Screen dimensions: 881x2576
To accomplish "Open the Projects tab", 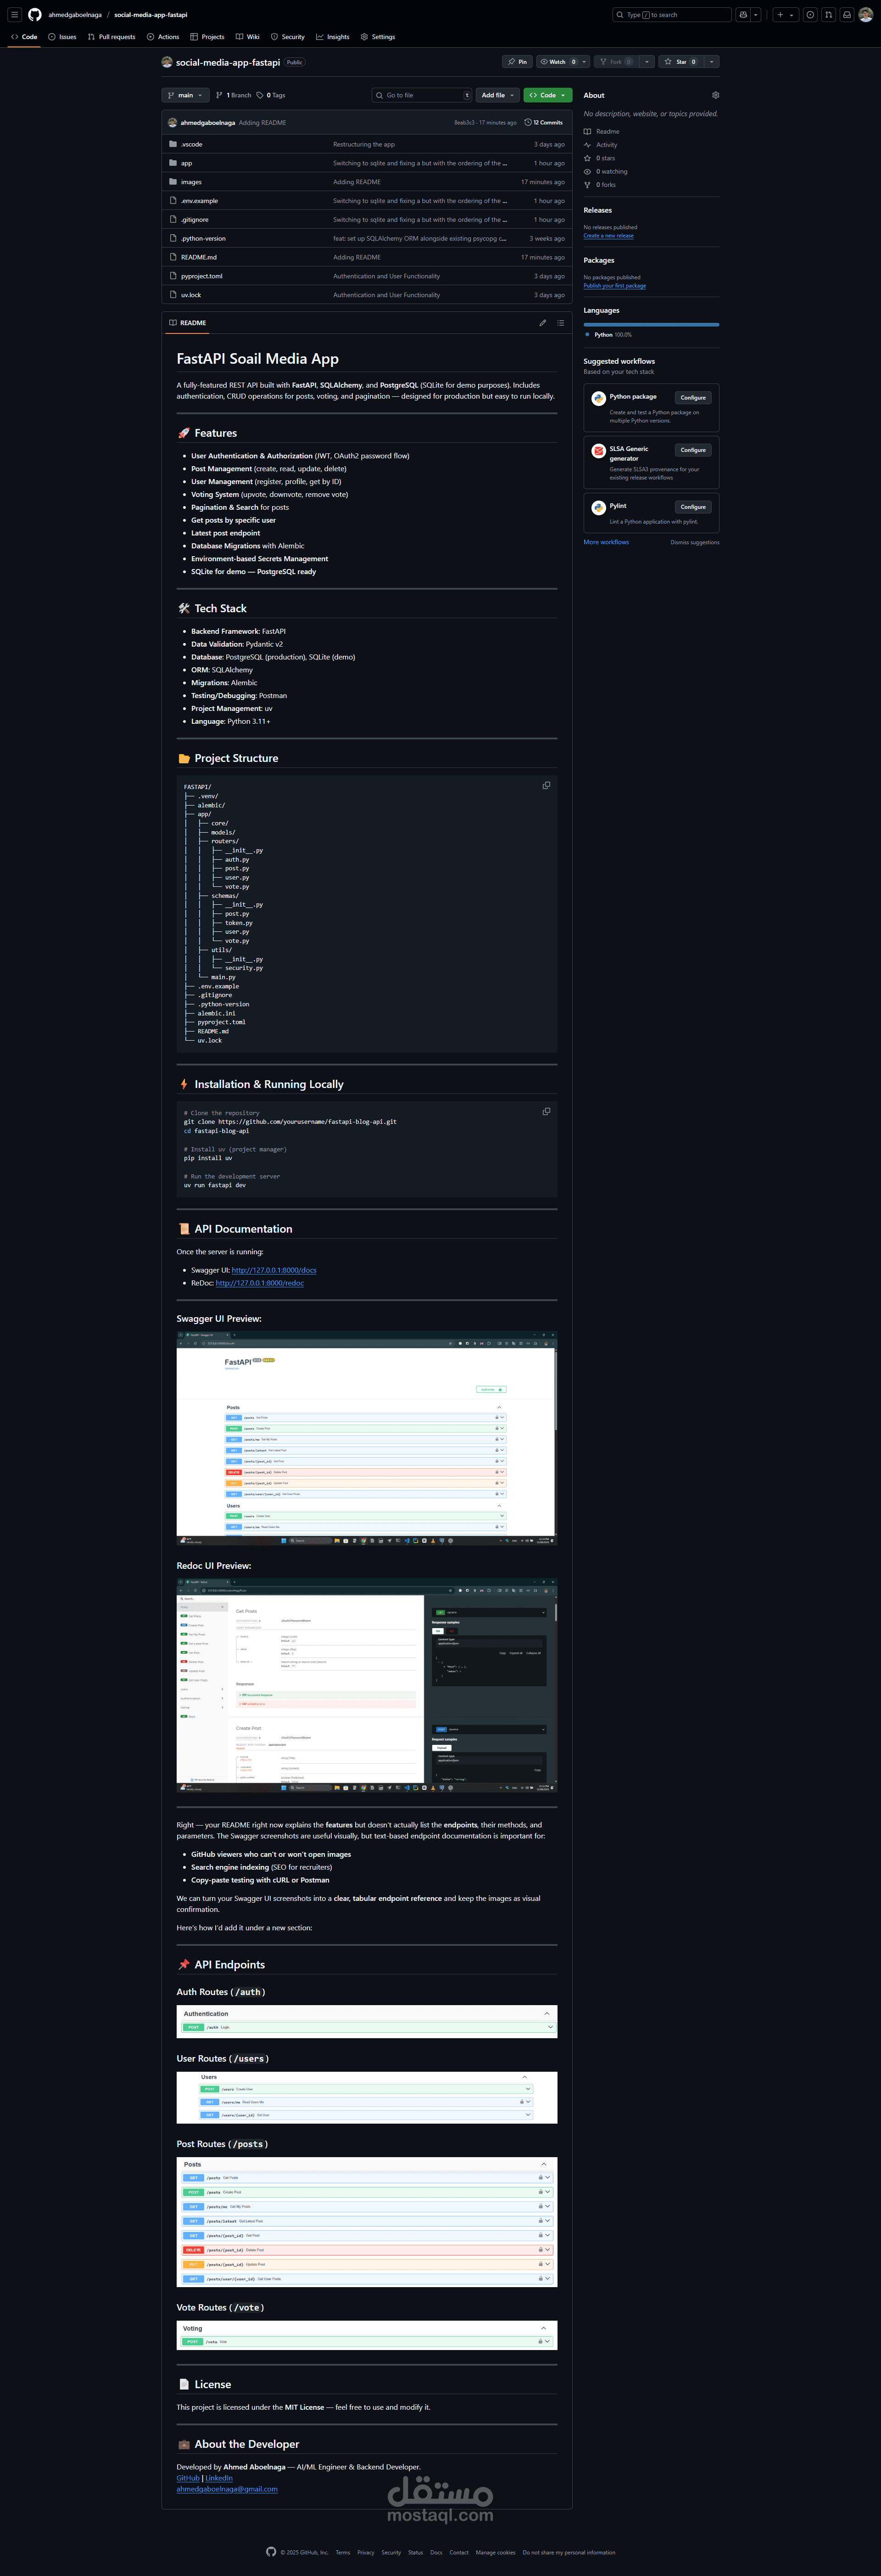I will (x=207, y=37).
